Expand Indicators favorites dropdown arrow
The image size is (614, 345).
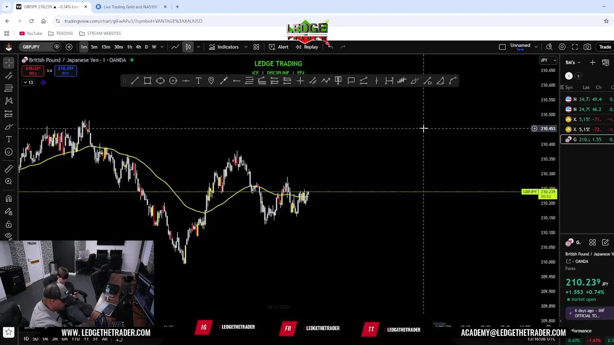pos(246,47)
